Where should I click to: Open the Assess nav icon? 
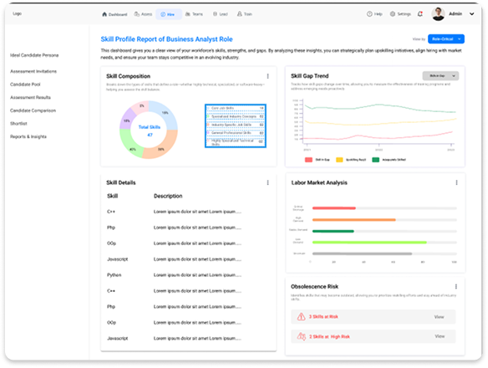[137, 14]
